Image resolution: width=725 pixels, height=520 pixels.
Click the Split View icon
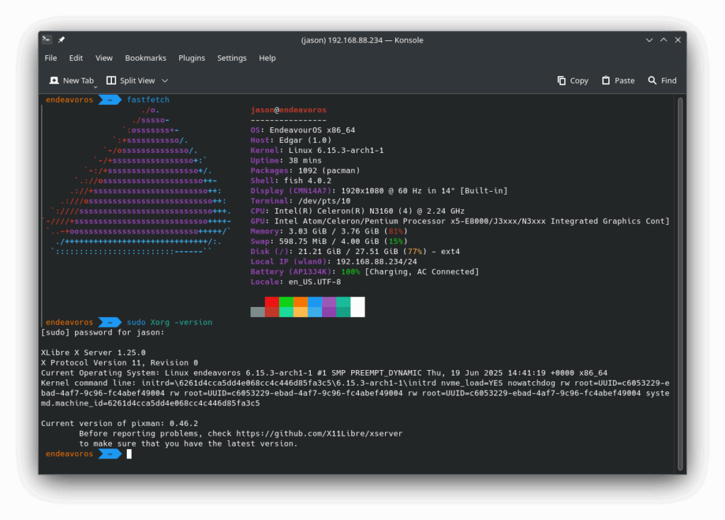(x=111, y=81)
